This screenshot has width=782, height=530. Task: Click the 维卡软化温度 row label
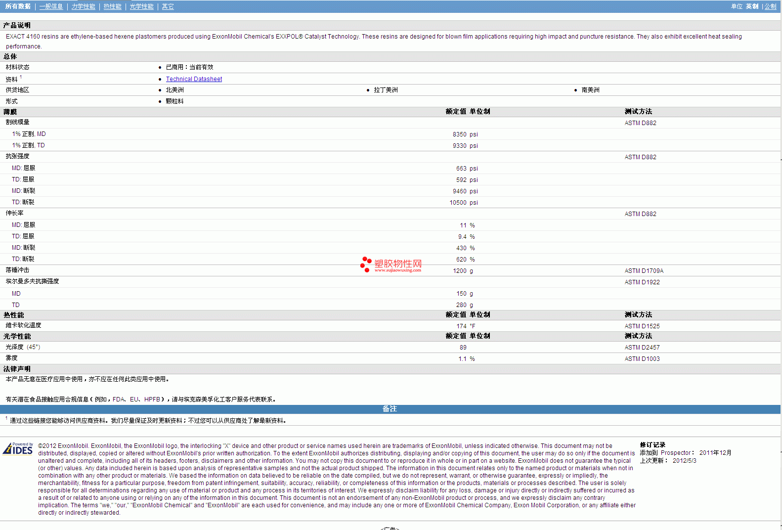(x=23, y=325)
